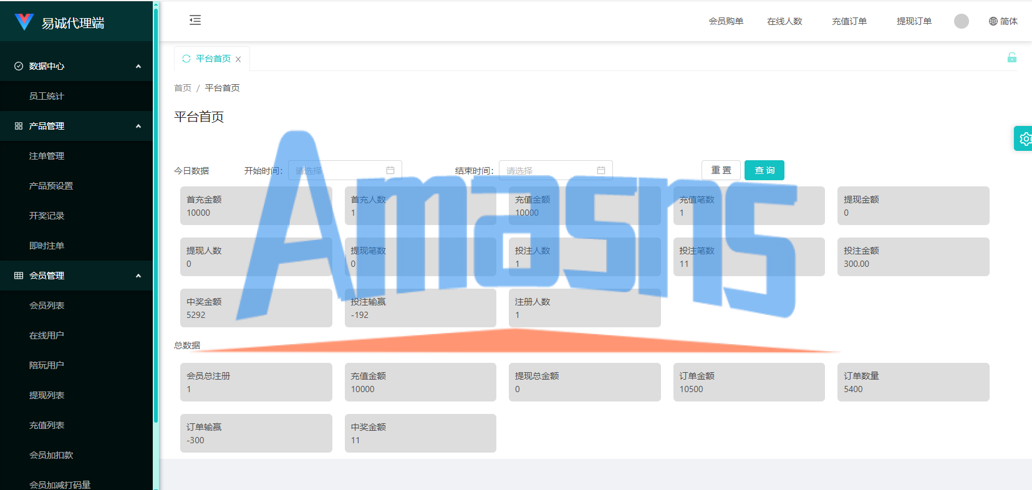
Task: Open 会员购单 in the top bar
Action: click(x=726, y=21)
